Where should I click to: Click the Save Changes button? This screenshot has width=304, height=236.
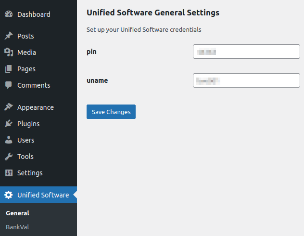[x=111, y=112]
